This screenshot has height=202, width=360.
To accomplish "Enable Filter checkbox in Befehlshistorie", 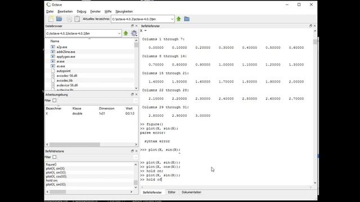I will pyautogui.click(x=55, y=157).
